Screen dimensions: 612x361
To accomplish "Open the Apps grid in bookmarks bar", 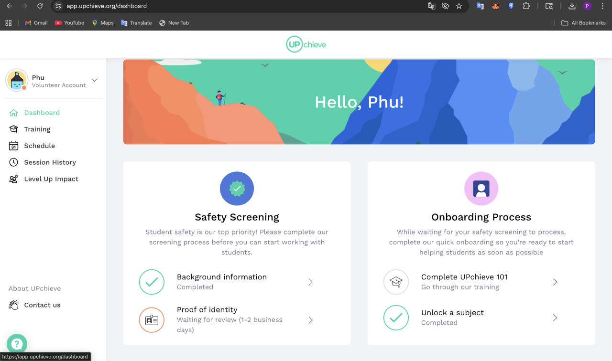I will (8, 23).
